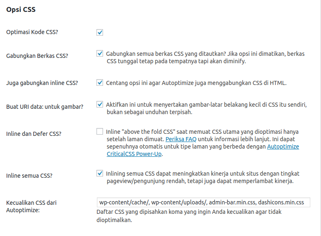Click the Buat URI data: untuk gambar? label
This screenshot has width=321, height=236.
click(x=45, y=107)
